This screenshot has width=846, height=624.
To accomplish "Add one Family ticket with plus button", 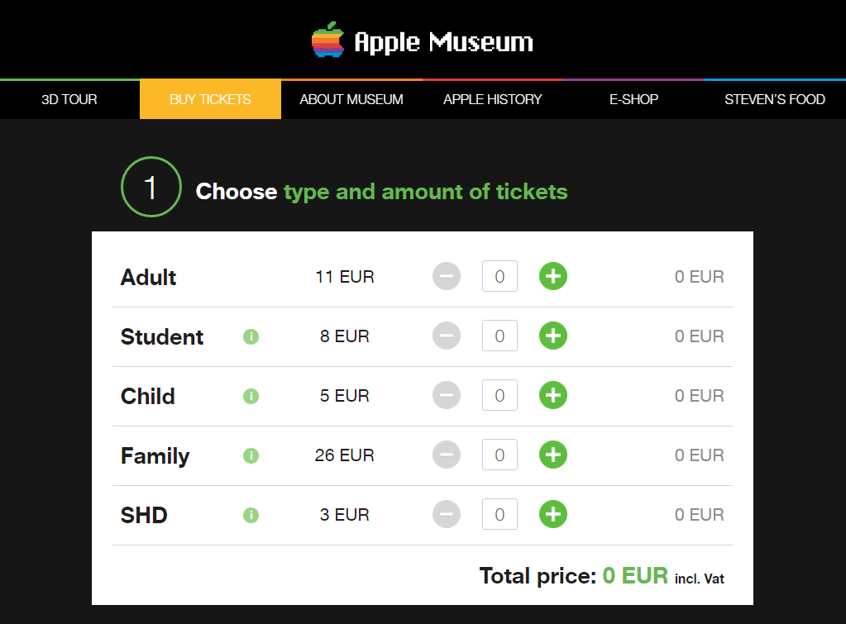I will (553, 455).
